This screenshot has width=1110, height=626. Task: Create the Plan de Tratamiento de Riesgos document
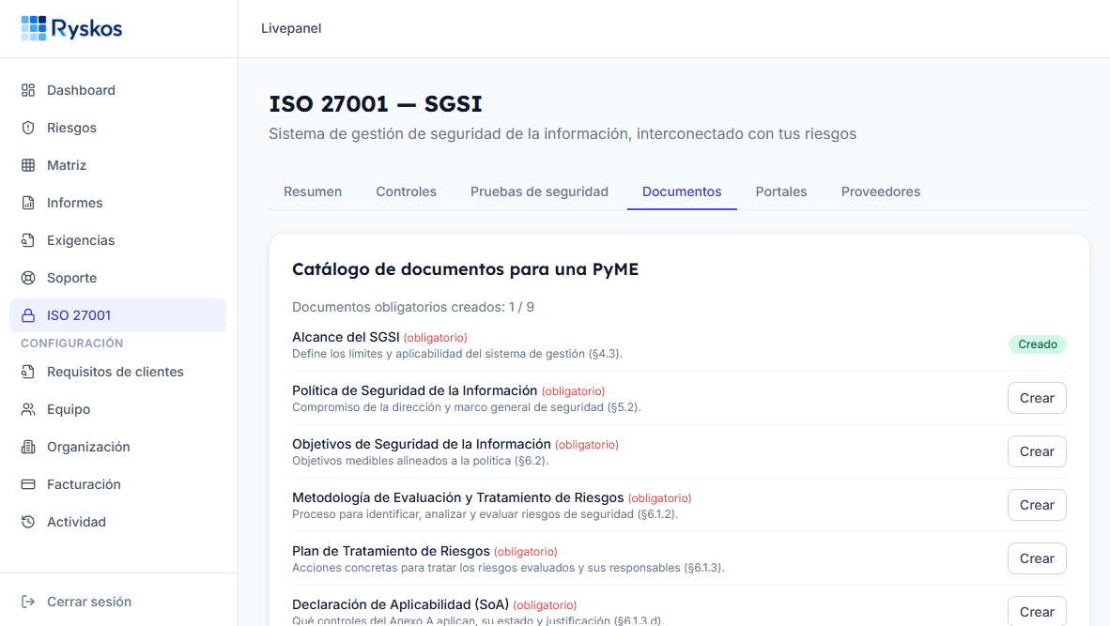click(x=1037, y=558)
